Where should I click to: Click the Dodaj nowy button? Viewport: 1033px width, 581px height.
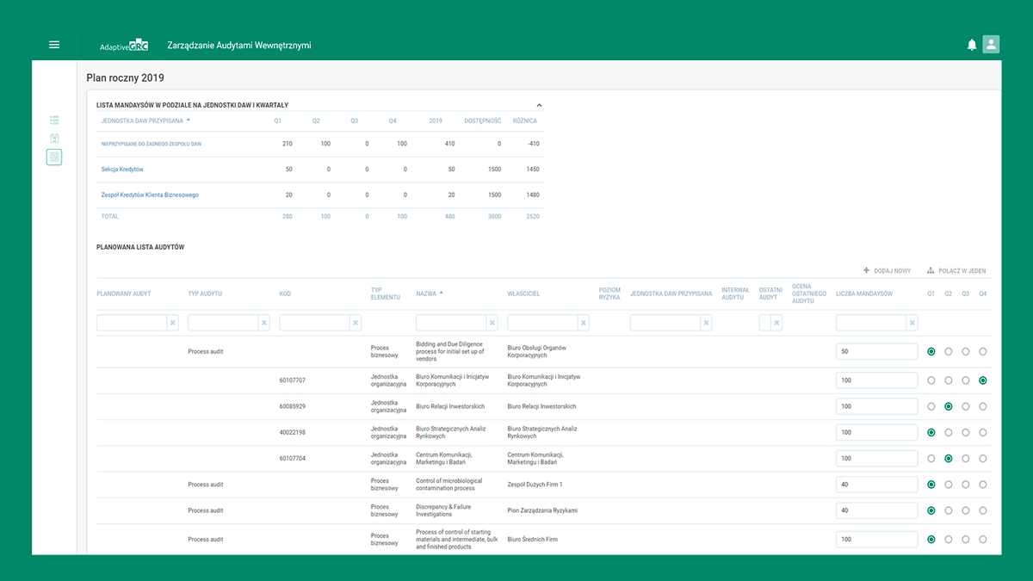887,271
